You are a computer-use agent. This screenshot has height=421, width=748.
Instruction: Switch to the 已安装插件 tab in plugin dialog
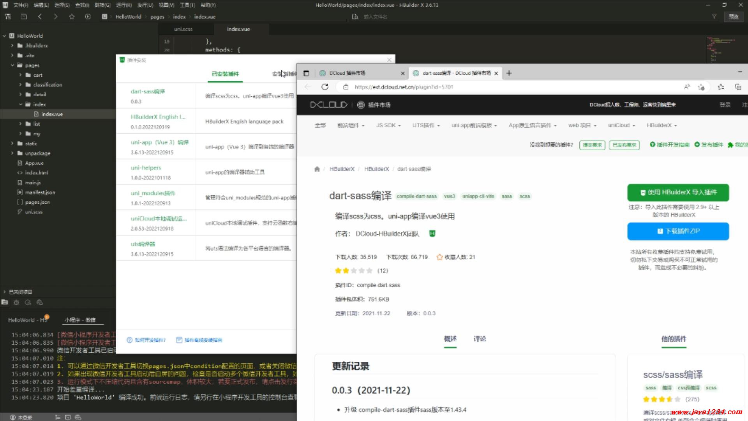pyautogui.click(x=225, y=74)
